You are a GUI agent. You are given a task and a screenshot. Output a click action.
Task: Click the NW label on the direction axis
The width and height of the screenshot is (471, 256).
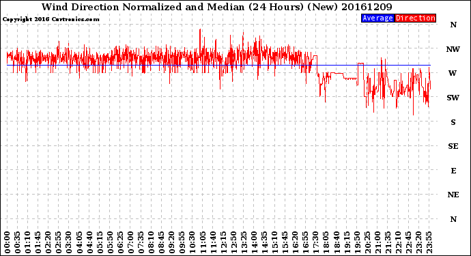click(x=453, y=49)
